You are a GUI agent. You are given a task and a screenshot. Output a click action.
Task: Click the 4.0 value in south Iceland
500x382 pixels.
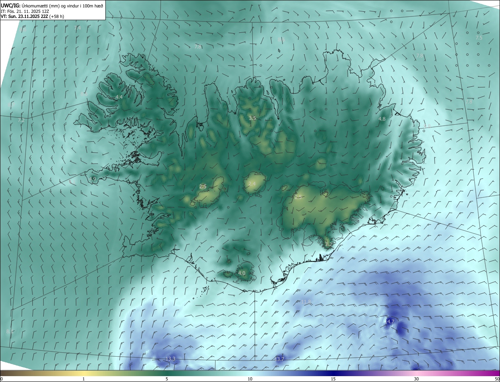242,273
